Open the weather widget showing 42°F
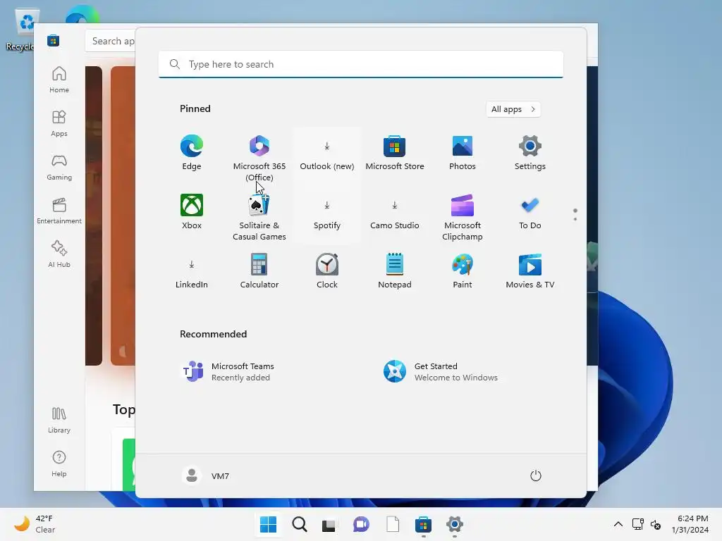Screen dimensions: 722x541 point(35,524)
